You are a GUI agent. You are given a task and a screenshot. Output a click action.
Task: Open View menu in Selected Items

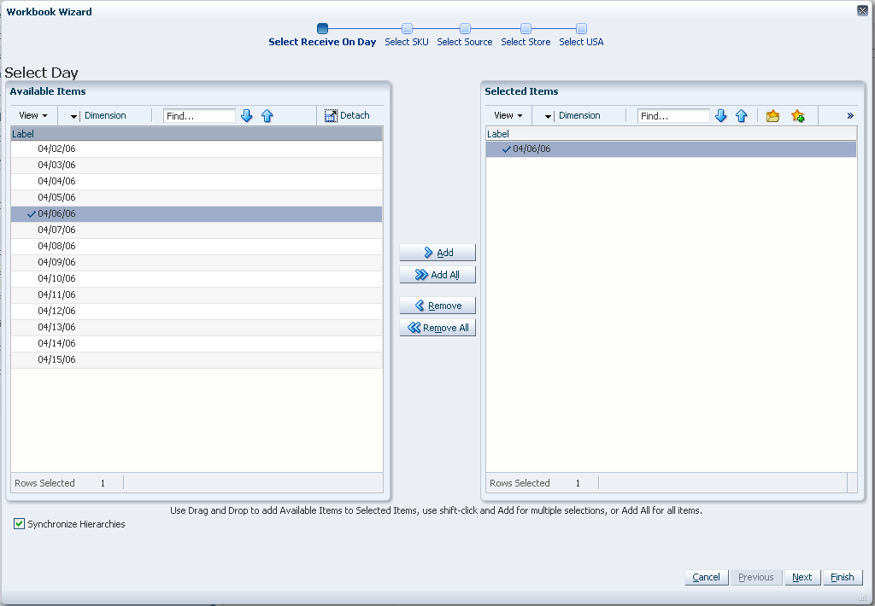tap(508, 115)
